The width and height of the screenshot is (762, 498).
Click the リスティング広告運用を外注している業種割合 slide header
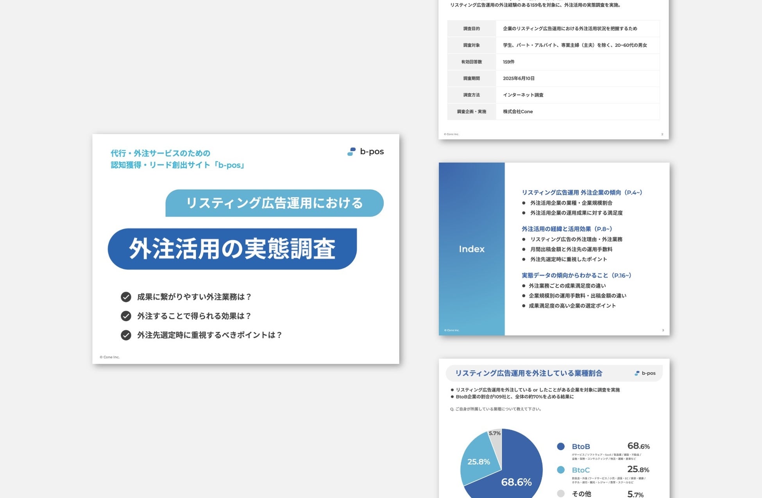click(x=529, y=373)
